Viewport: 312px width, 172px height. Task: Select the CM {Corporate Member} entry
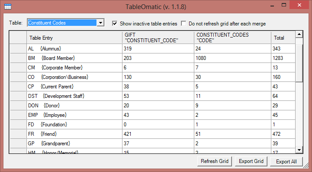74,68
